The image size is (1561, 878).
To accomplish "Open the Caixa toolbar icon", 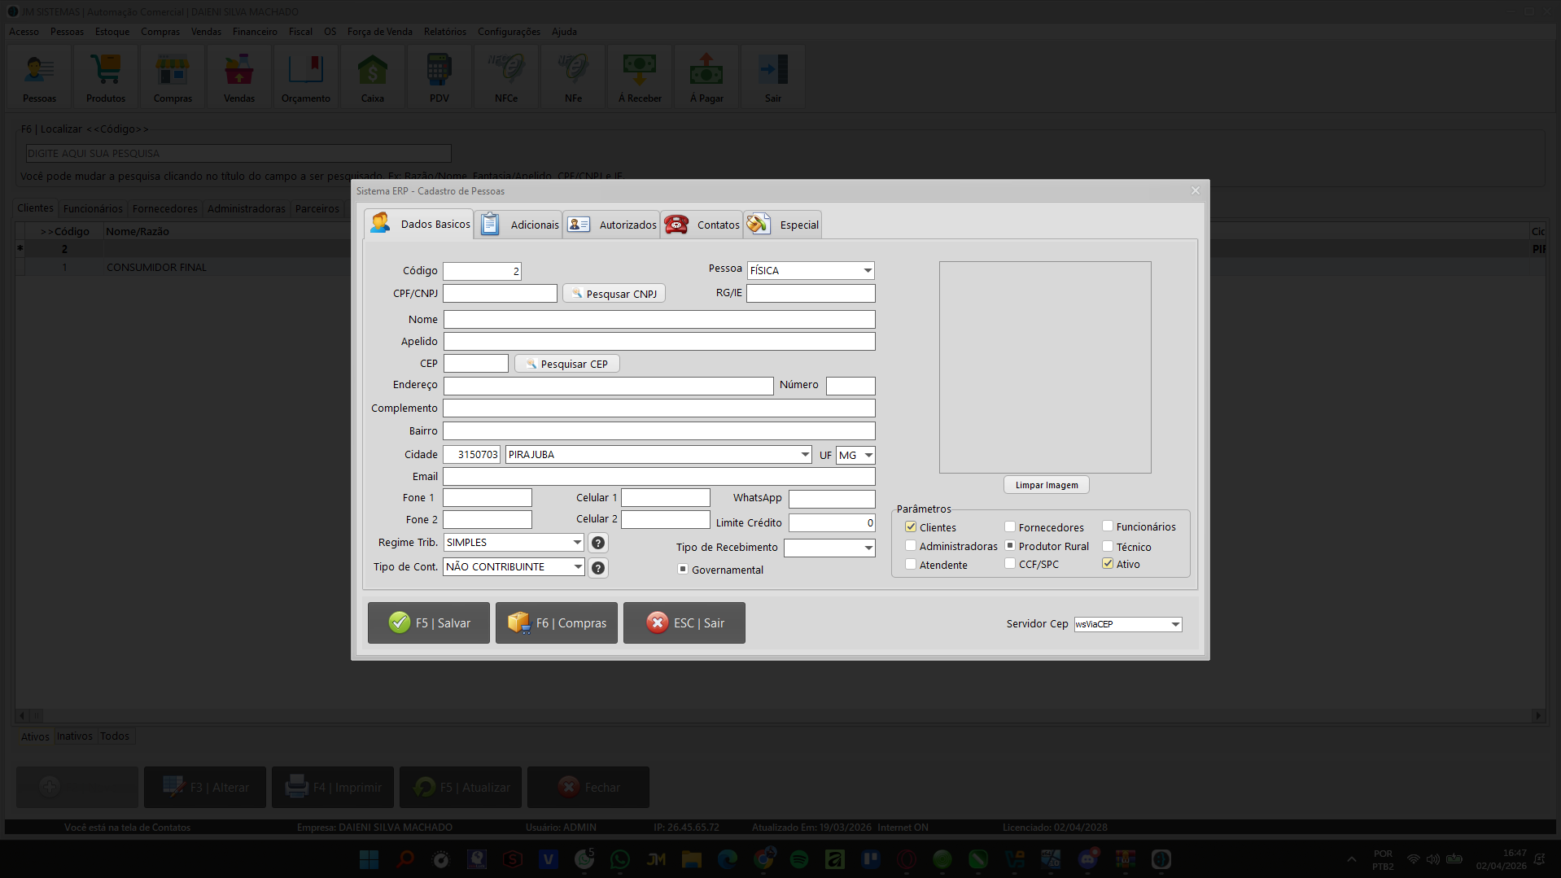I will pyautogui.click(x=372, y=78).
